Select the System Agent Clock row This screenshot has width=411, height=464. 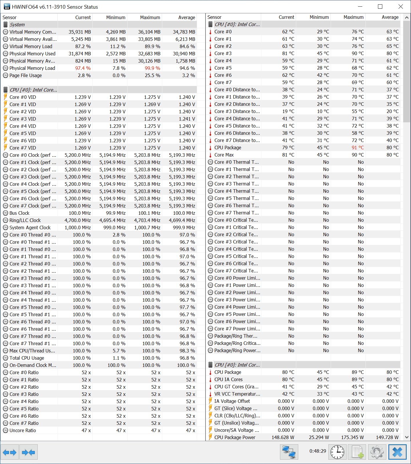[x=99, y=228]
